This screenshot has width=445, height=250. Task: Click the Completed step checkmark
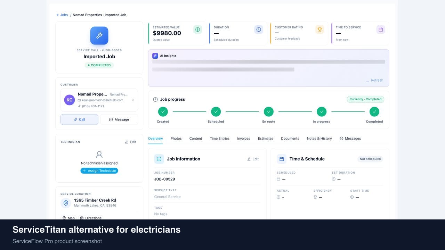point(374,112)
